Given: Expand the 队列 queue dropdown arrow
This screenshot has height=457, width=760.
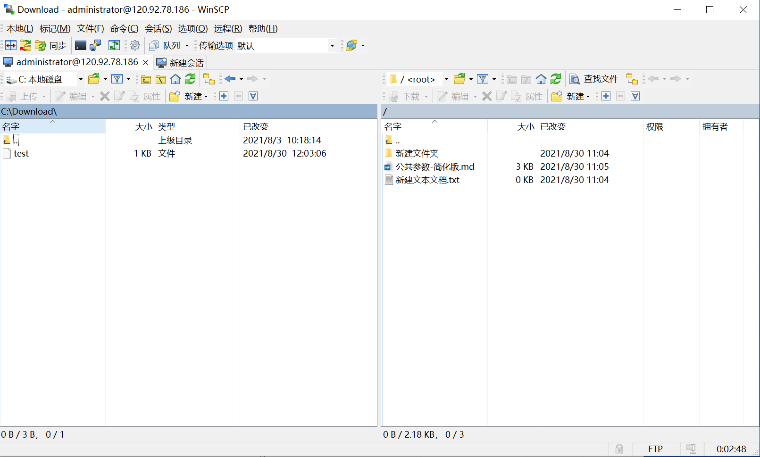Looking at the screenshot, I should coord(187,46).
